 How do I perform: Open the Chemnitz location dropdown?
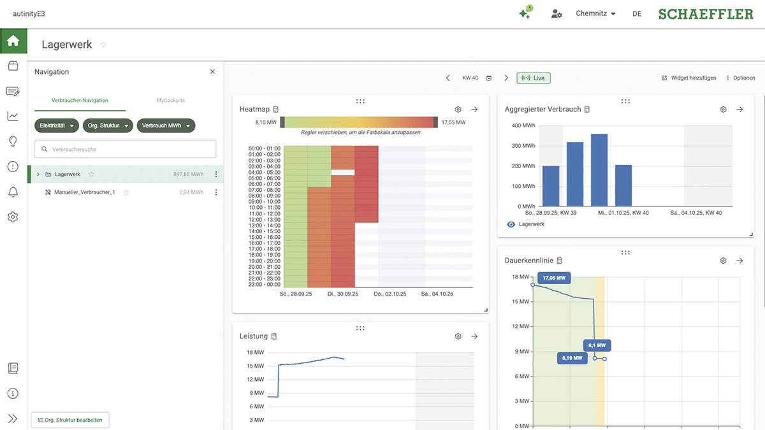pos(595,13)
